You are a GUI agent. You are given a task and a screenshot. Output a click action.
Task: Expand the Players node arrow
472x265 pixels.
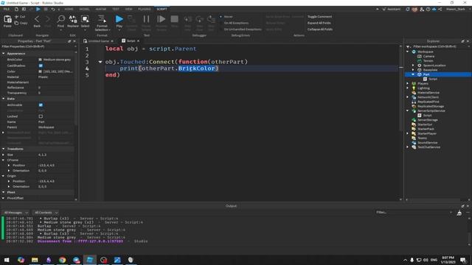click(x=408, y=83)
